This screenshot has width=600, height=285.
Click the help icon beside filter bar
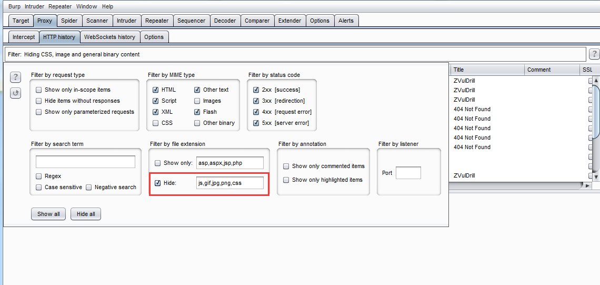pyautogui.click(x=594, y=54)
